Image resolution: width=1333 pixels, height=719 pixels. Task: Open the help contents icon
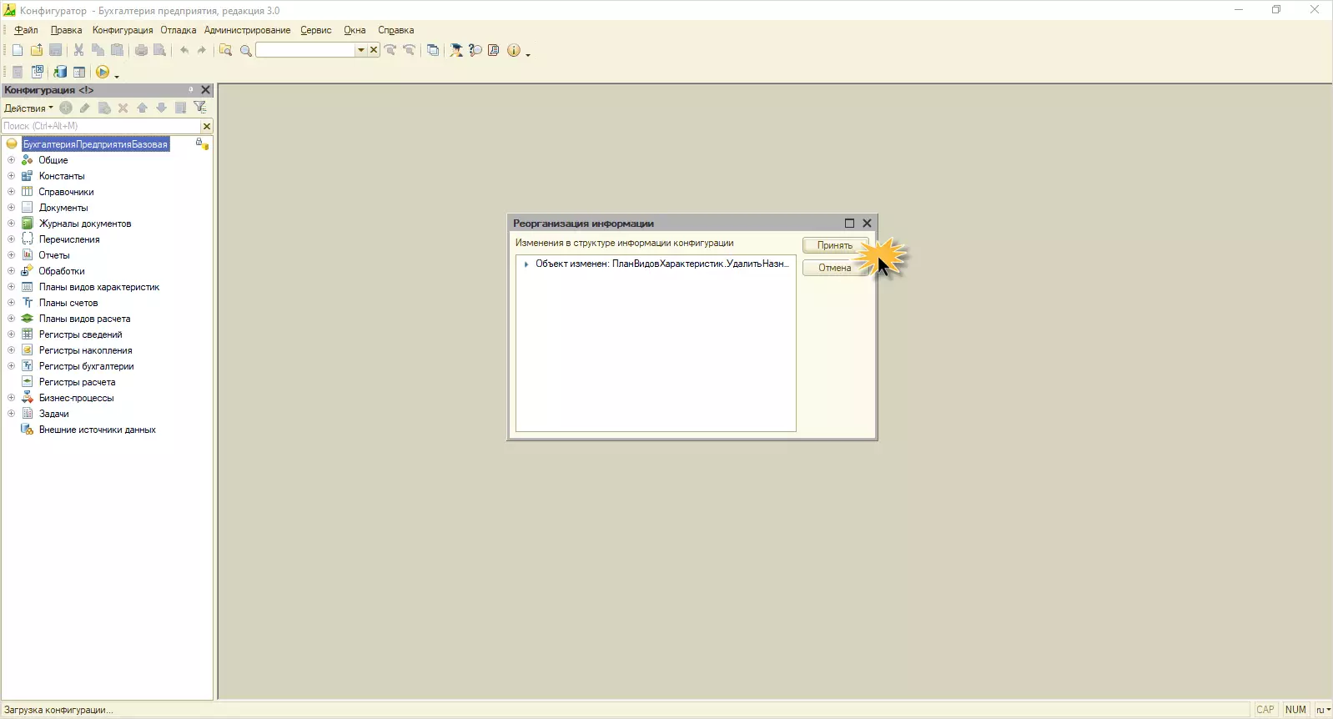[x=494, y=50]
